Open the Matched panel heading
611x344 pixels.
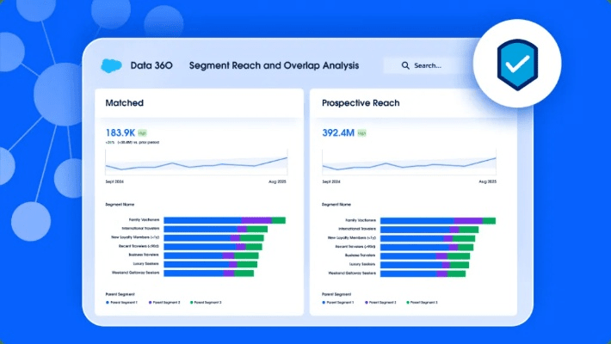click(125, 103)
